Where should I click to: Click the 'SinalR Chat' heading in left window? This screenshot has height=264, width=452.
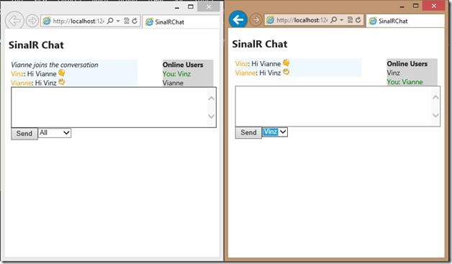36,45
